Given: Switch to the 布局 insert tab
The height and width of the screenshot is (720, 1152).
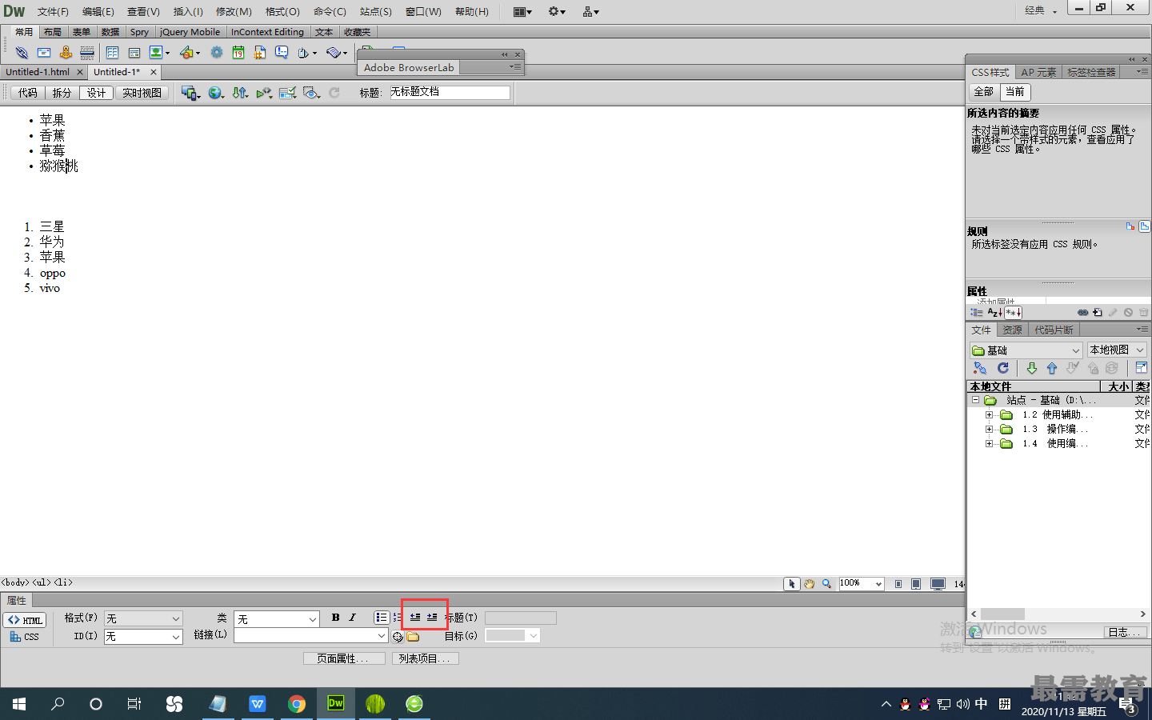Looking at the screenshot, I should click(x=53, y=32).
